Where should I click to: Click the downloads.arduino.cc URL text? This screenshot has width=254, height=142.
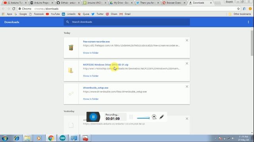coord(114,124)
